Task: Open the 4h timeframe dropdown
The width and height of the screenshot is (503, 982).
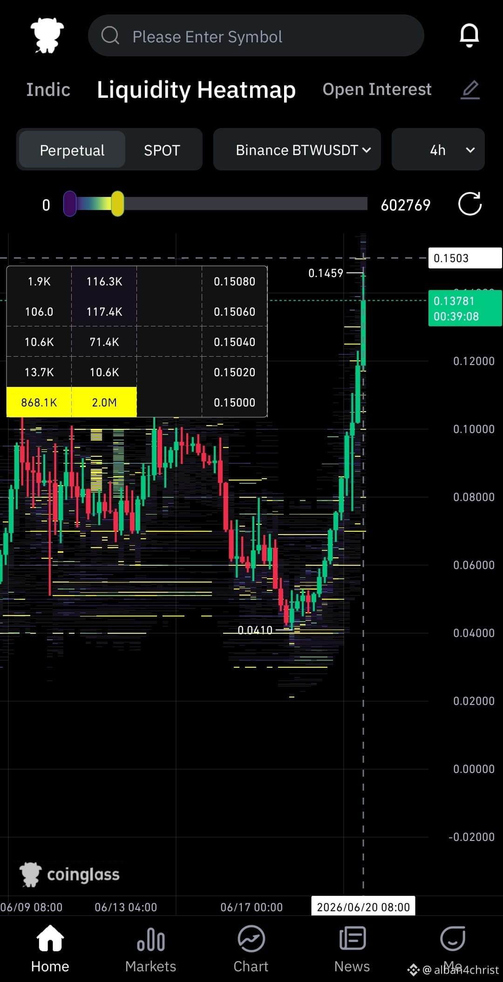Action: [438, 149]
